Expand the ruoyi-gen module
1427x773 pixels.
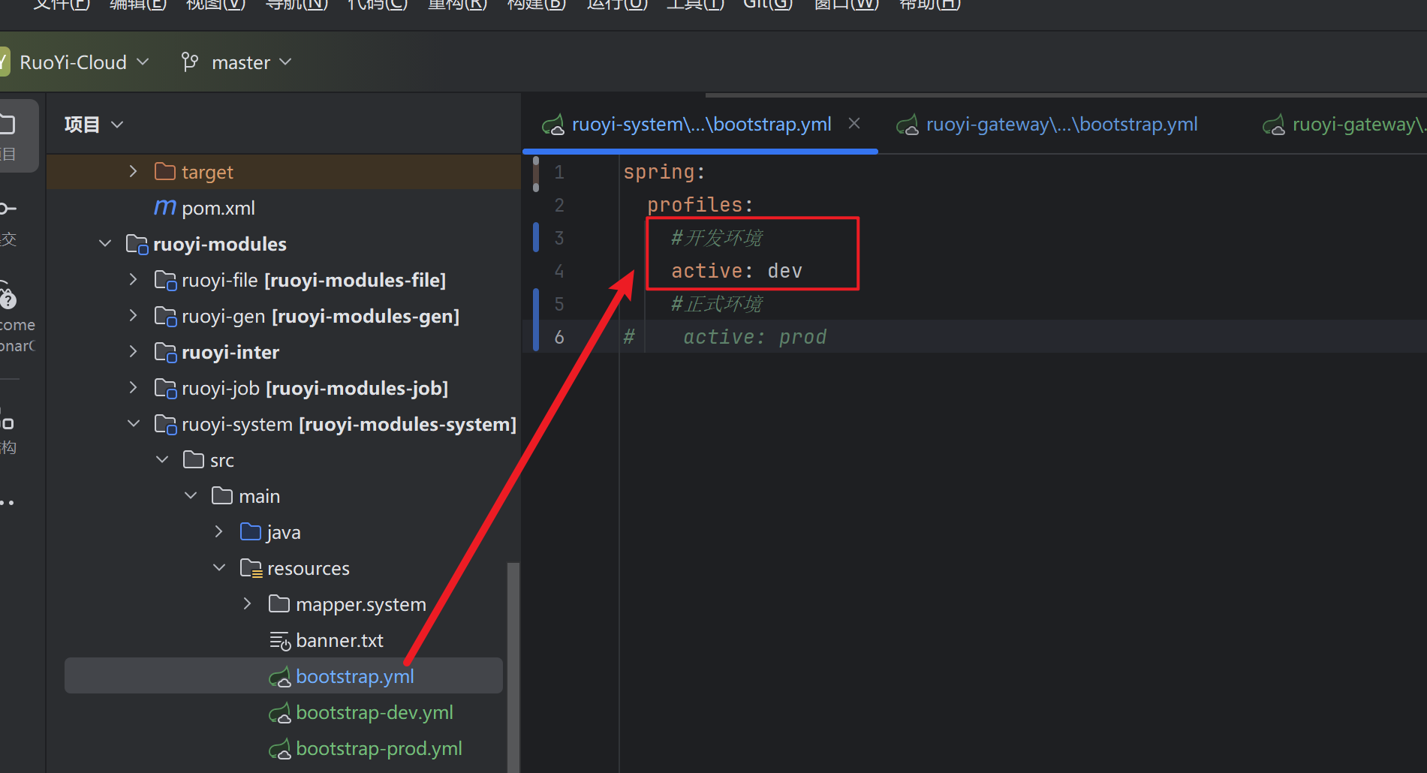[x=133, y=316]
